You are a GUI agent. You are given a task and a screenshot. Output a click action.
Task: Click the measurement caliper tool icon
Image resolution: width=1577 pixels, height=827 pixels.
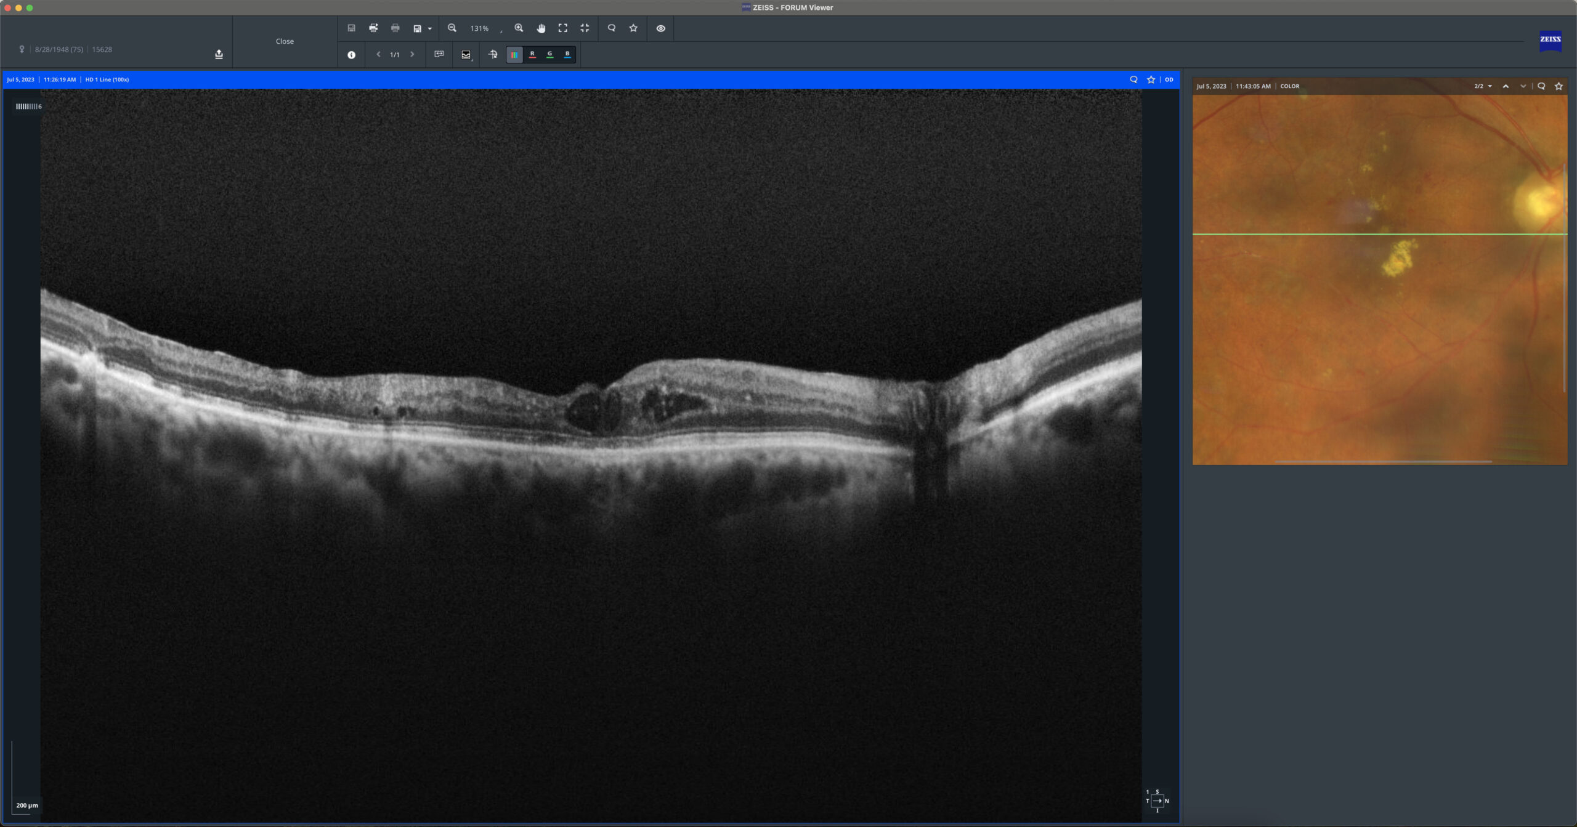tap(493, 54)
